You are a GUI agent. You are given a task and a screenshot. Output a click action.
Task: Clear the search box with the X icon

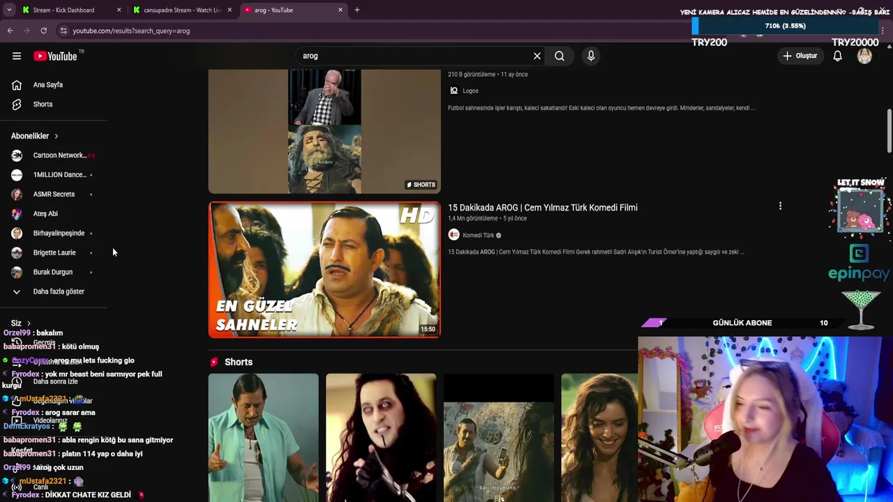(537, 56)
